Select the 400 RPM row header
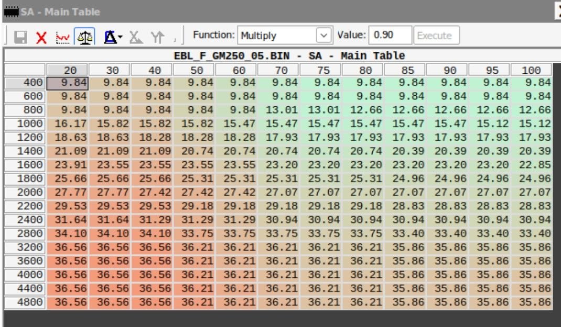This screenshot has width=561, height=327. 25,83
